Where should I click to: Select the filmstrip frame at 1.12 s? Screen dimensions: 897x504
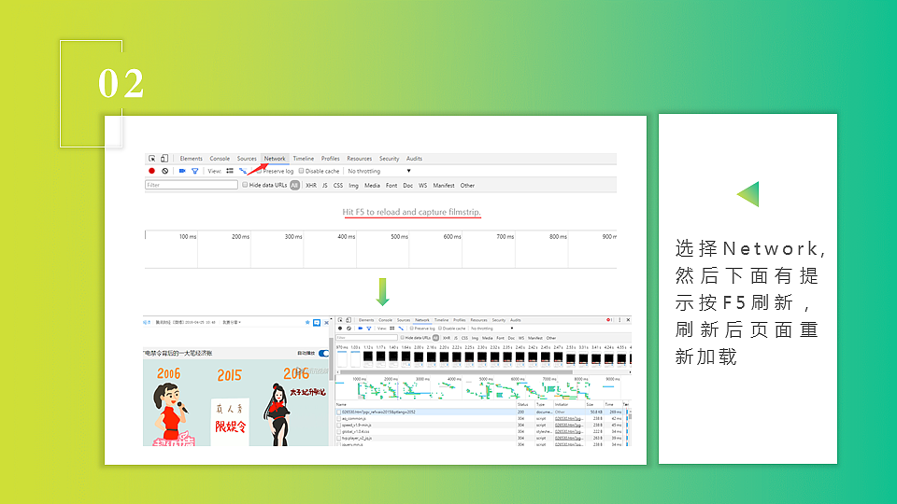[368, 357]
